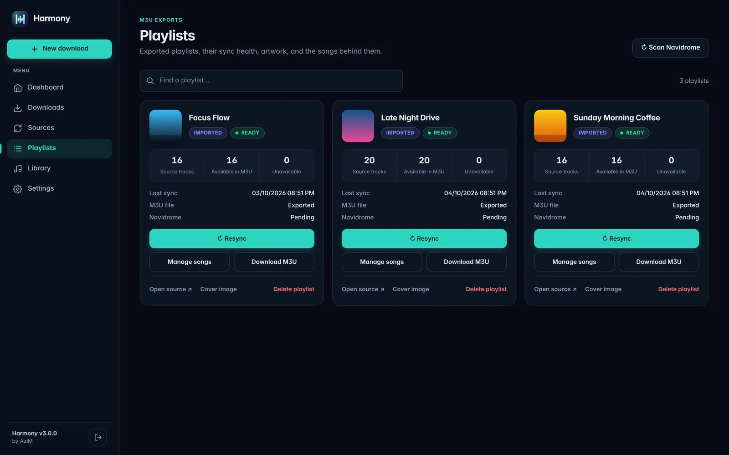The height and width of the screenshot is (455, 729).
Task: Manage songs for Late Night Drive
Action: point(382,262)
